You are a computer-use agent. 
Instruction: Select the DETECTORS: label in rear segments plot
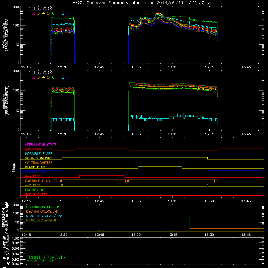[40, 73]
